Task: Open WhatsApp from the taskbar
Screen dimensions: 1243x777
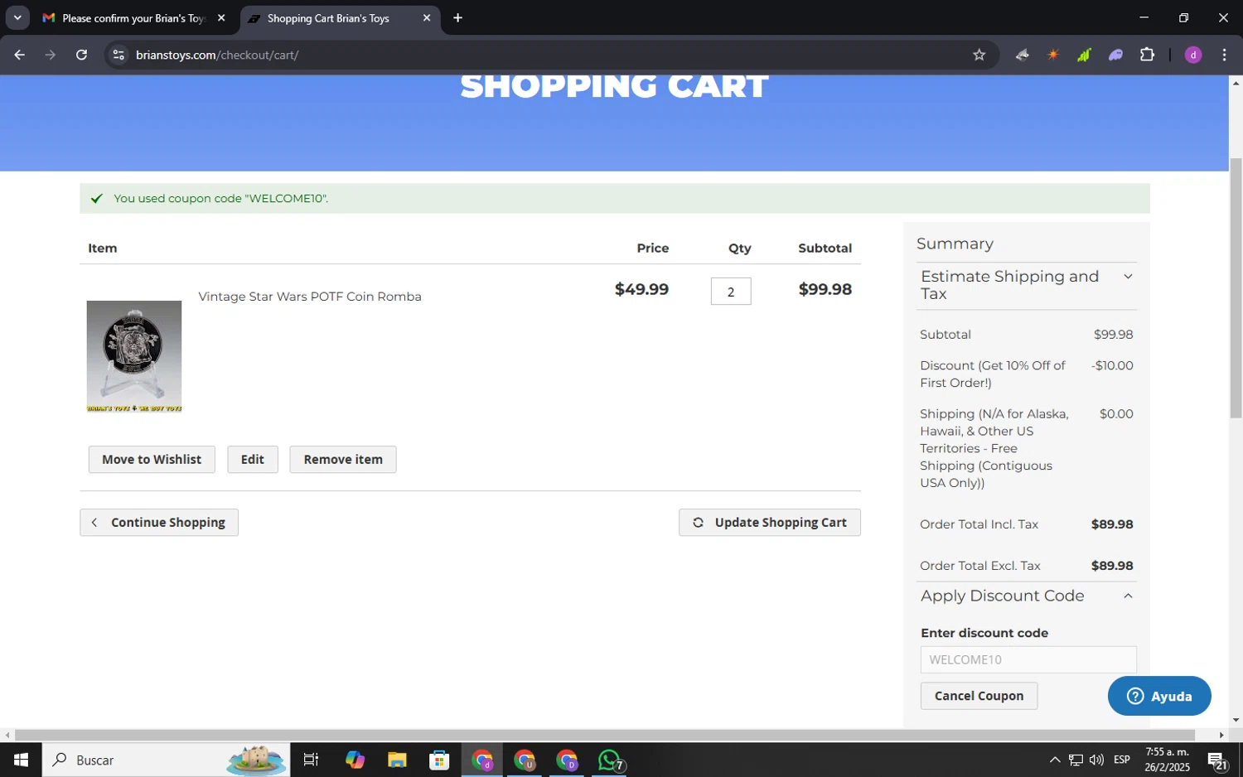Action: [x=610, y=760]
